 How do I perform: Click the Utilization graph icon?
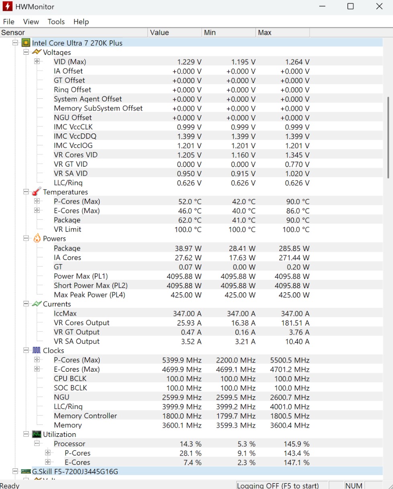36,434
